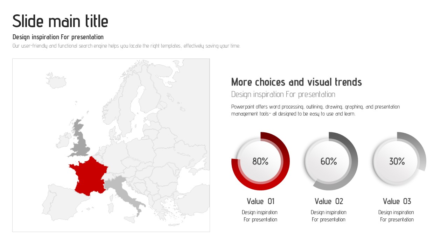Select the bold subtitle below the main title
This screenshot has height=252, width=448.
pyautogui.click(x=58, y=37)
